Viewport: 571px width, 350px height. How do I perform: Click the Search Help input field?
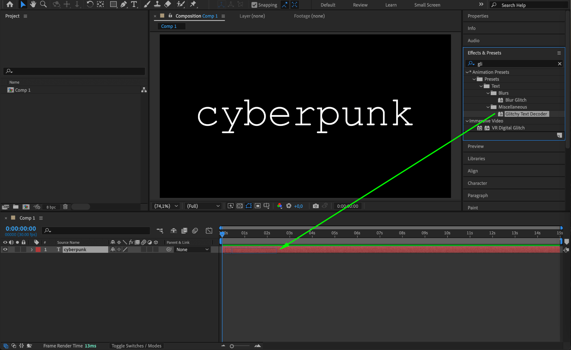pyautogui.click(x=530, y=5)
